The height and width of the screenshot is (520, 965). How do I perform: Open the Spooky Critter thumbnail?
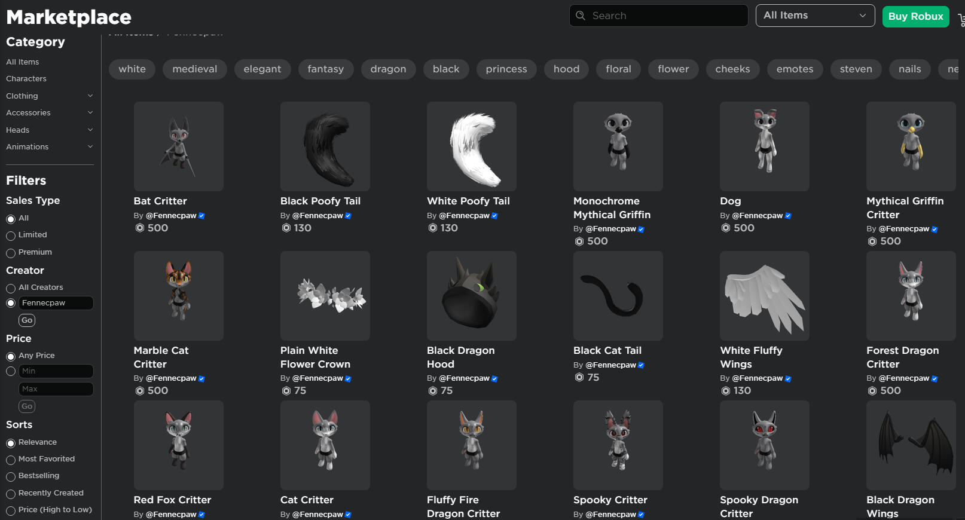[x=618, y=445]
